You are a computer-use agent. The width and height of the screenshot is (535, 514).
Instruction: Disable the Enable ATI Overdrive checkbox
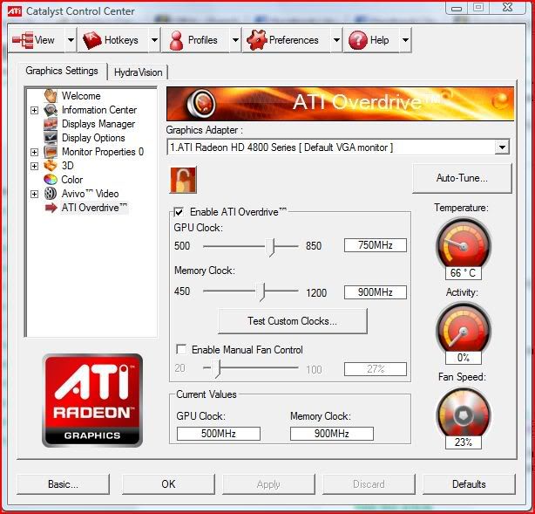point(179,212)
